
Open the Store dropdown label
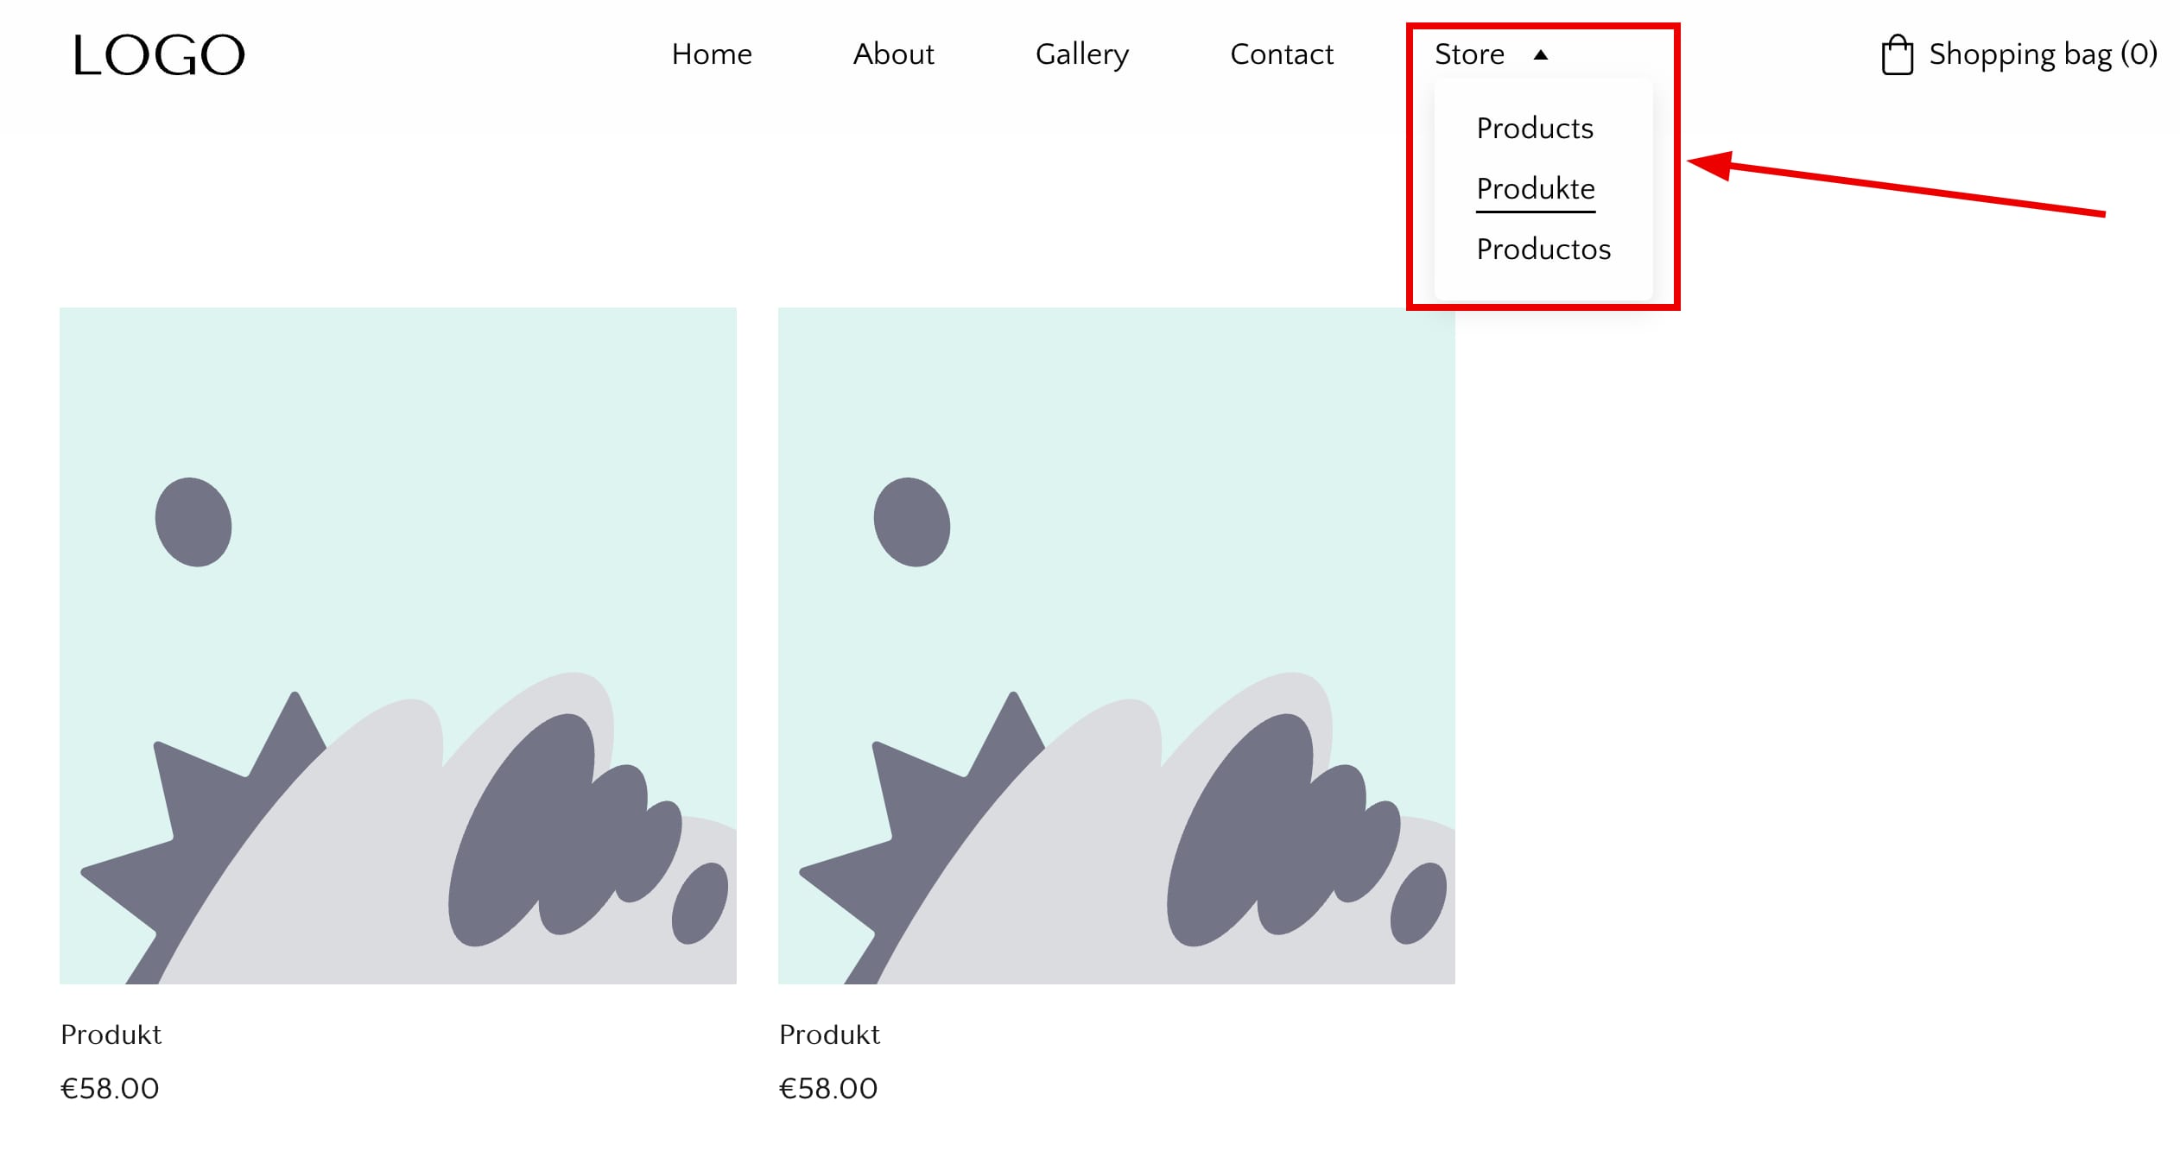1469,54
